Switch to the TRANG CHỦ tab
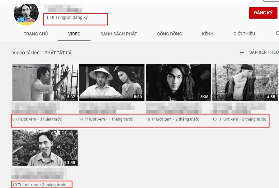The width and height of the screenshot is (279, 188). pyautogui.click(x=36, y=34)
